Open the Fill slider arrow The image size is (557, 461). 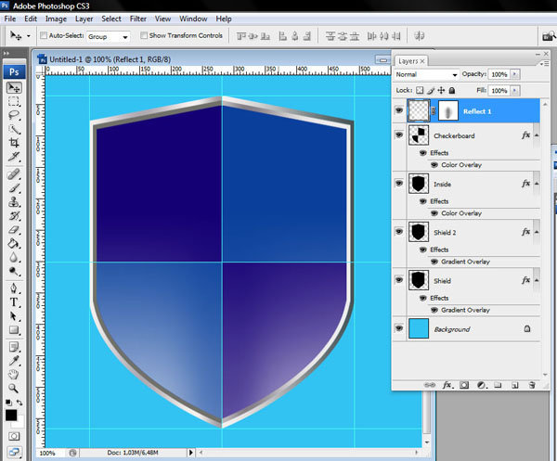(514, 91)
